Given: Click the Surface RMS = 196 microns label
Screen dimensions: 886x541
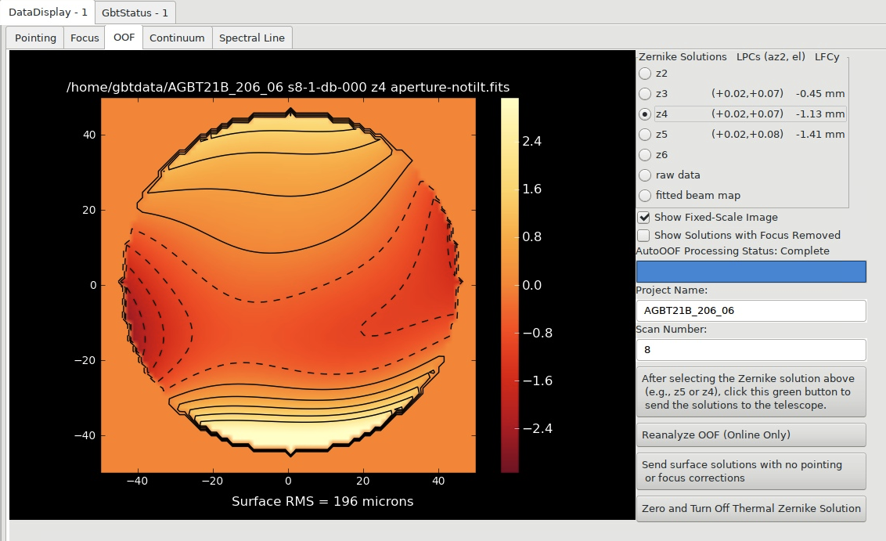Looking at the screenshot, I should tap(322, 501).
